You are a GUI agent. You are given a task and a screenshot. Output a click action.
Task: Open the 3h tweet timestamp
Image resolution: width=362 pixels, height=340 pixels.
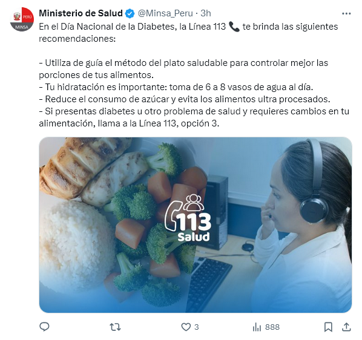pos(206,13)
